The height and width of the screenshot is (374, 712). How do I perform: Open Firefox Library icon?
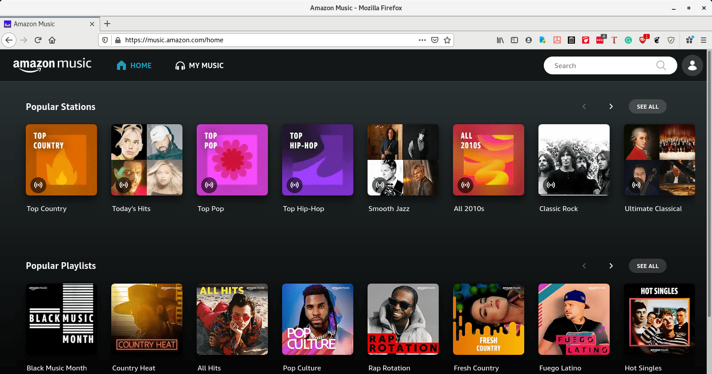point(500,40)
